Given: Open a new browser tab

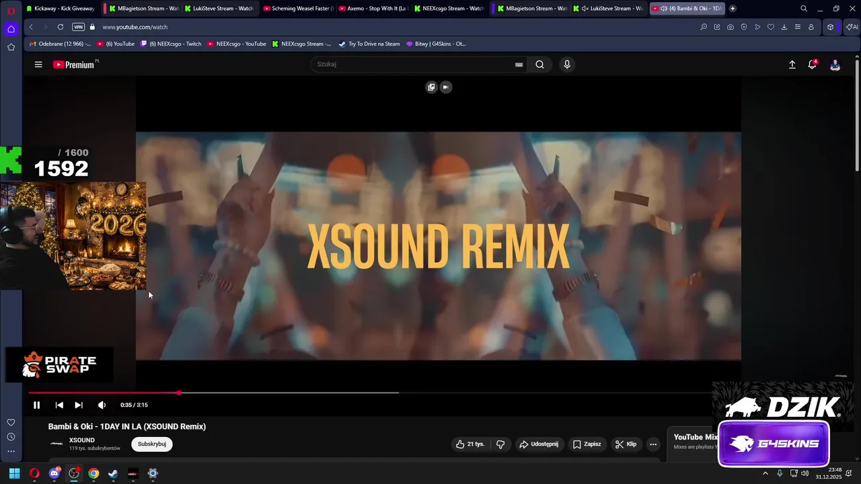Looking at the screenshot, I should tap(733, 9).
